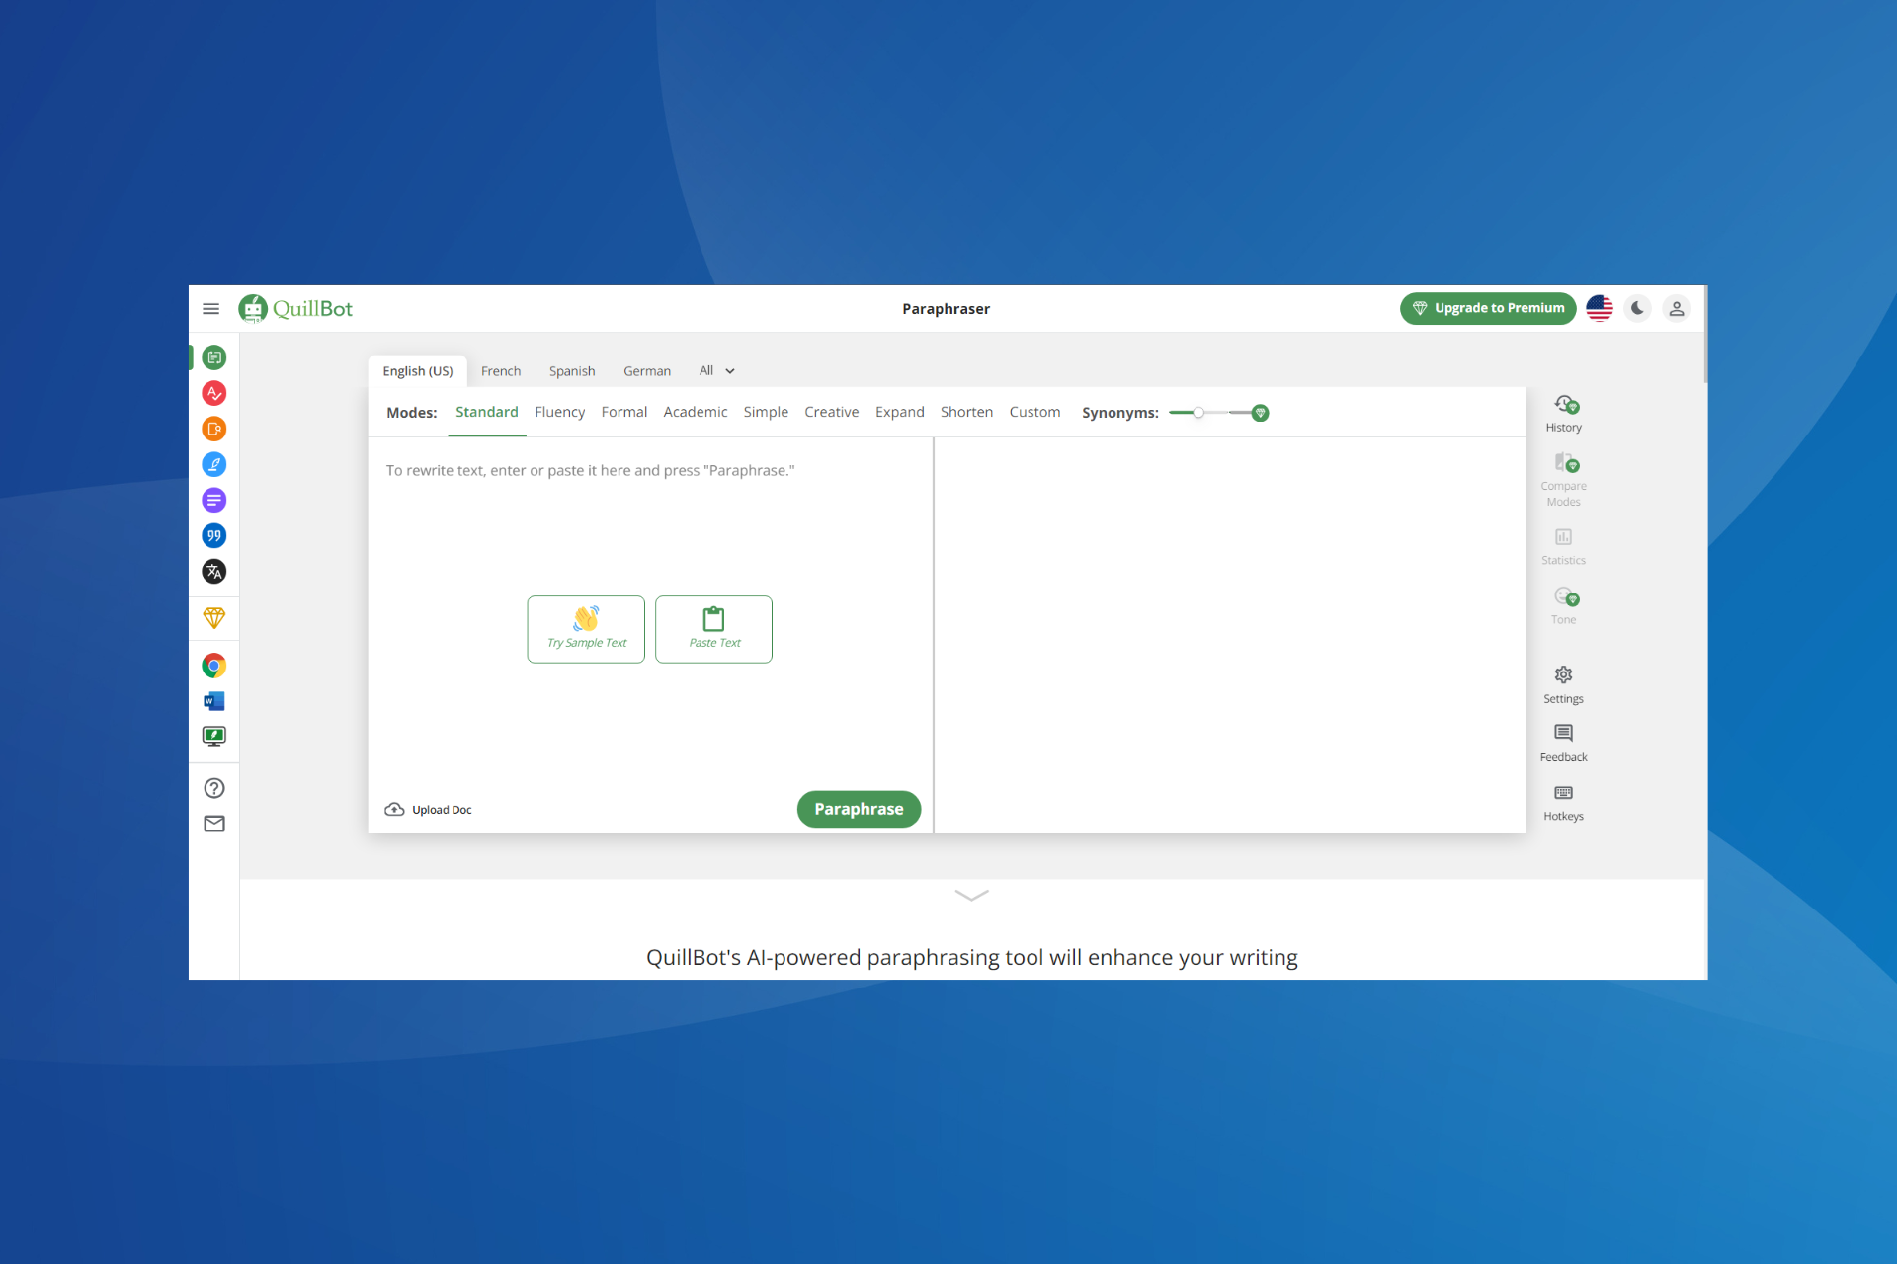
Task: Open the Hotkeys panel
Action: (1564, 803)
